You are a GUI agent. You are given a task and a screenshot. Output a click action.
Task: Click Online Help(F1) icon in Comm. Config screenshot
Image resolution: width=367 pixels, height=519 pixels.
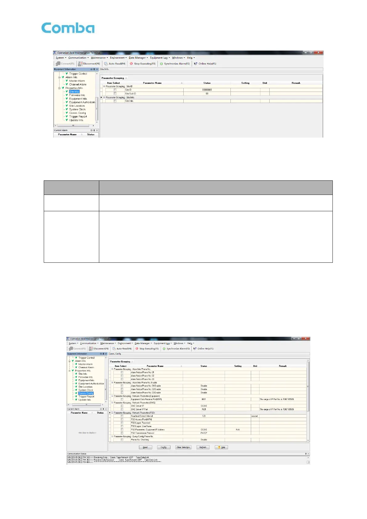pos(195,348)
